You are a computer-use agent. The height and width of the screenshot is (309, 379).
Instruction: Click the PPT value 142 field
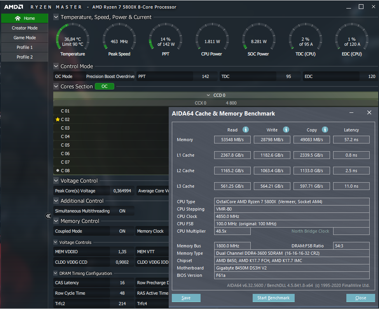tap(205, 76)
